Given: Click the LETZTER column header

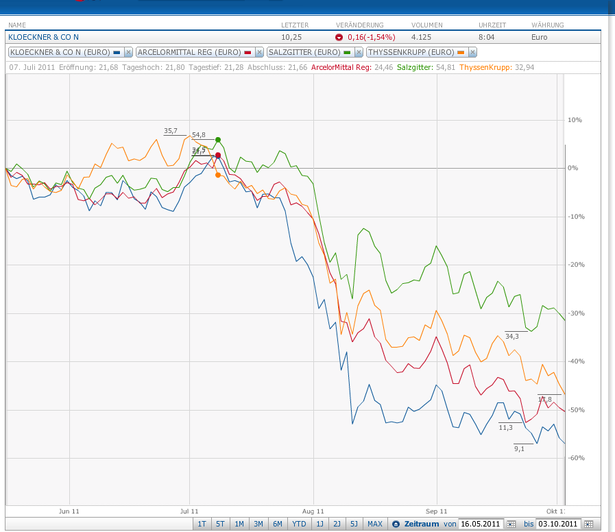Looking at the screenshot, I should point(295,25).
